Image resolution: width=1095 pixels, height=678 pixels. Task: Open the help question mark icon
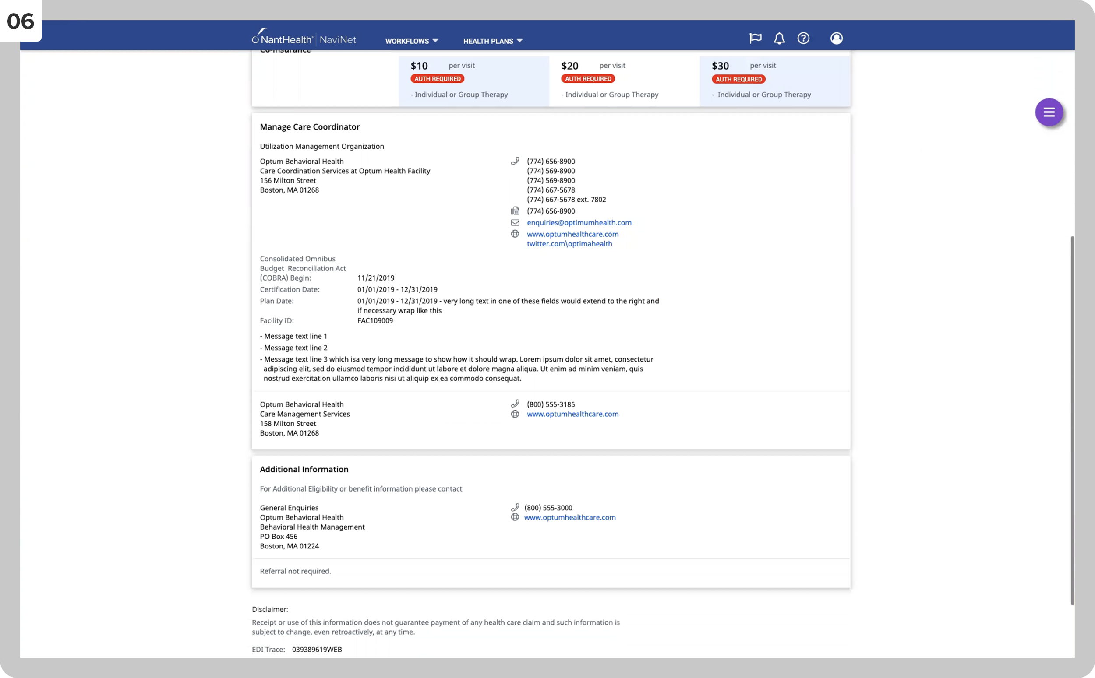click(803, 38)
